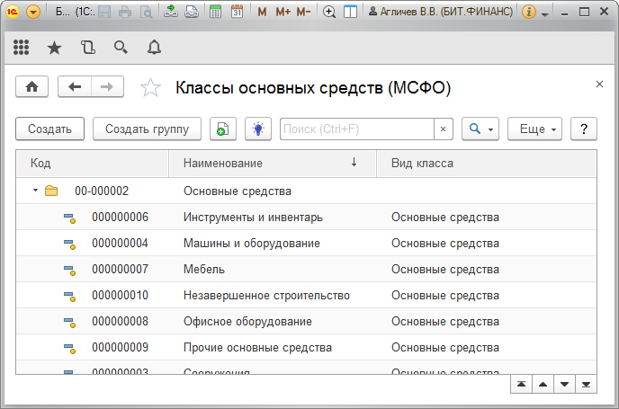This screenshot has height=409, width=619.
Task: Click the Создать группу button
Action: 147,129
